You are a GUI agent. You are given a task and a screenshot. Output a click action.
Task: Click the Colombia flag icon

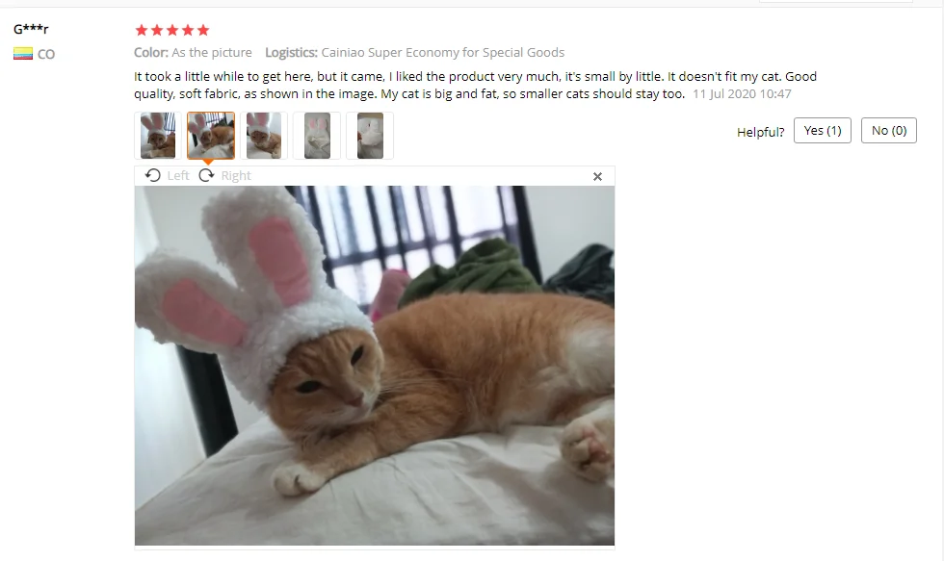click(x=23, y=54)
